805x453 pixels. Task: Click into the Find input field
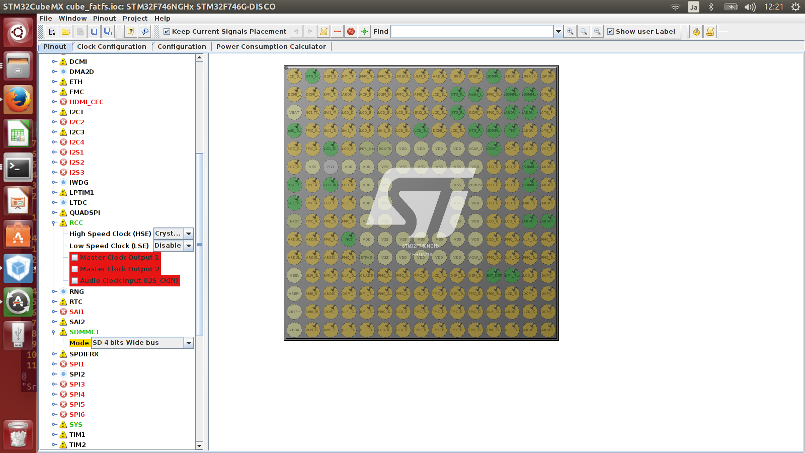[x=472, y=32]
